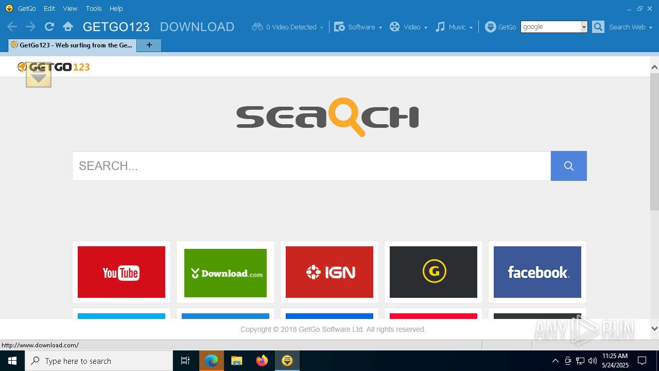This screenshot has width=659, height=371.
Task: Click into the SEARCH... text field
Action: click(x=311, y=166)
